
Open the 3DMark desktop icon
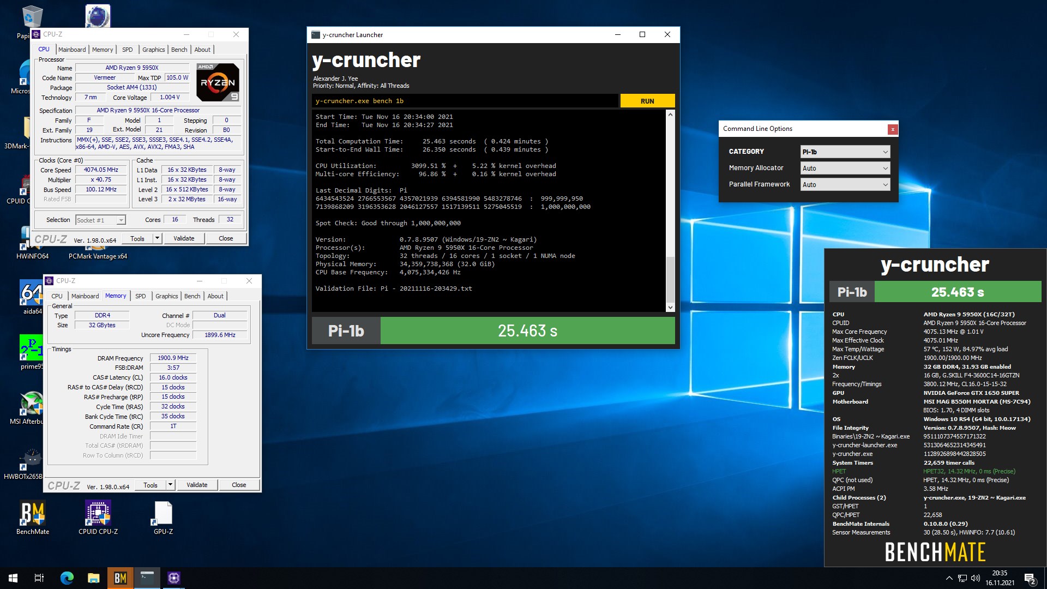(x=16, y=132)
